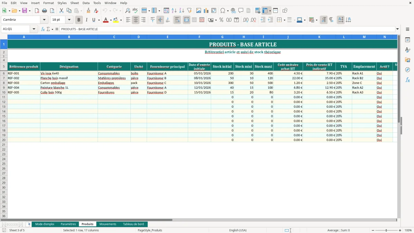Open the Font Name dropdown list
Image resolution: width=414 pixels, height=233 pixels.
point(44,20)
